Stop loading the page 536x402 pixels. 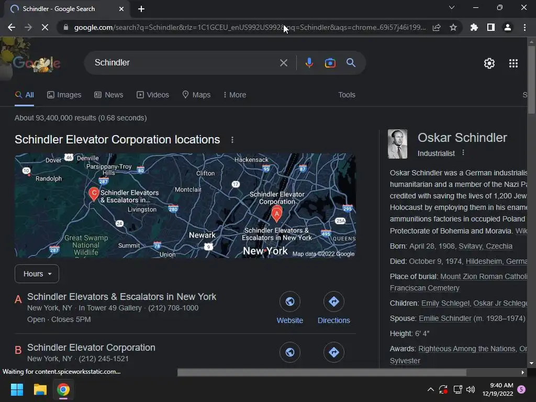(x=45, y=27)
